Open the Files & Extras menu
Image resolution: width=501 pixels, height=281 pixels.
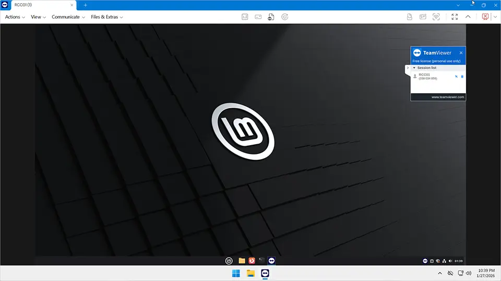click(x=106, y=17)
